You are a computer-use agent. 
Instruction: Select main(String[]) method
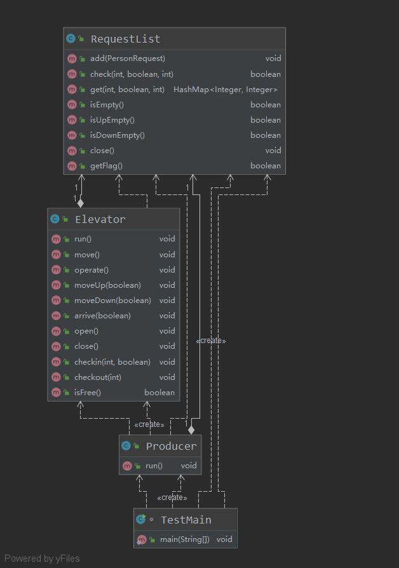point(185,539)
